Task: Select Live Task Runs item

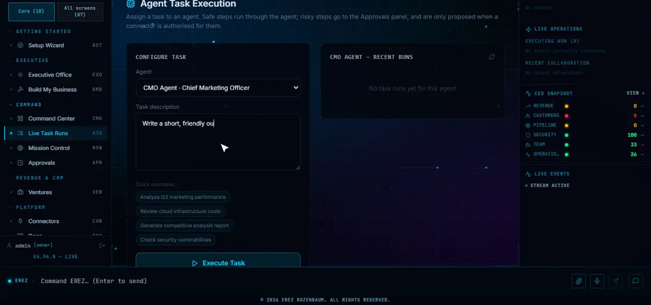Action: tap(55, 133)
